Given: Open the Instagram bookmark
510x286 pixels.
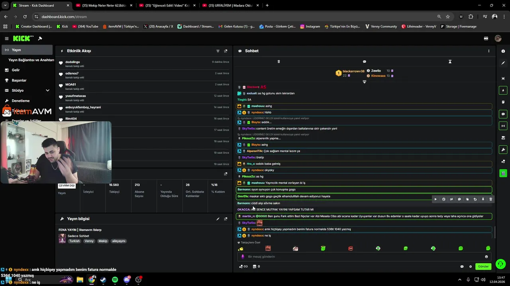Looking at the screenshot, I should point(310,27).
